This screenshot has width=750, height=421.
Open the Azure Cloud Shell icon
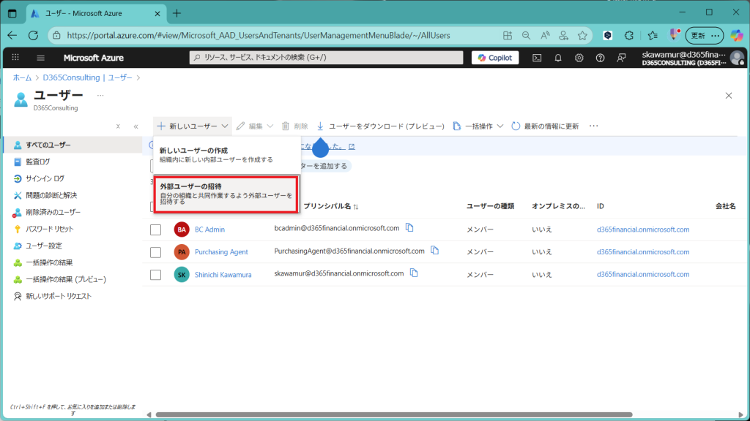(x=537, y=58)
